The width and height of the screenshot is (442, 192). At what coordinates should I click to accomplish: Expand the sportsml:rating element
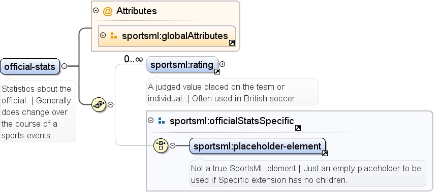click(x=223, y=64)
